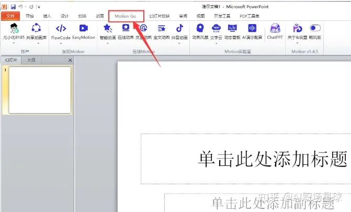The image size is (351, 212).
Task: Select the 大纲 Outline pane tab
Action: click(31, 60)
